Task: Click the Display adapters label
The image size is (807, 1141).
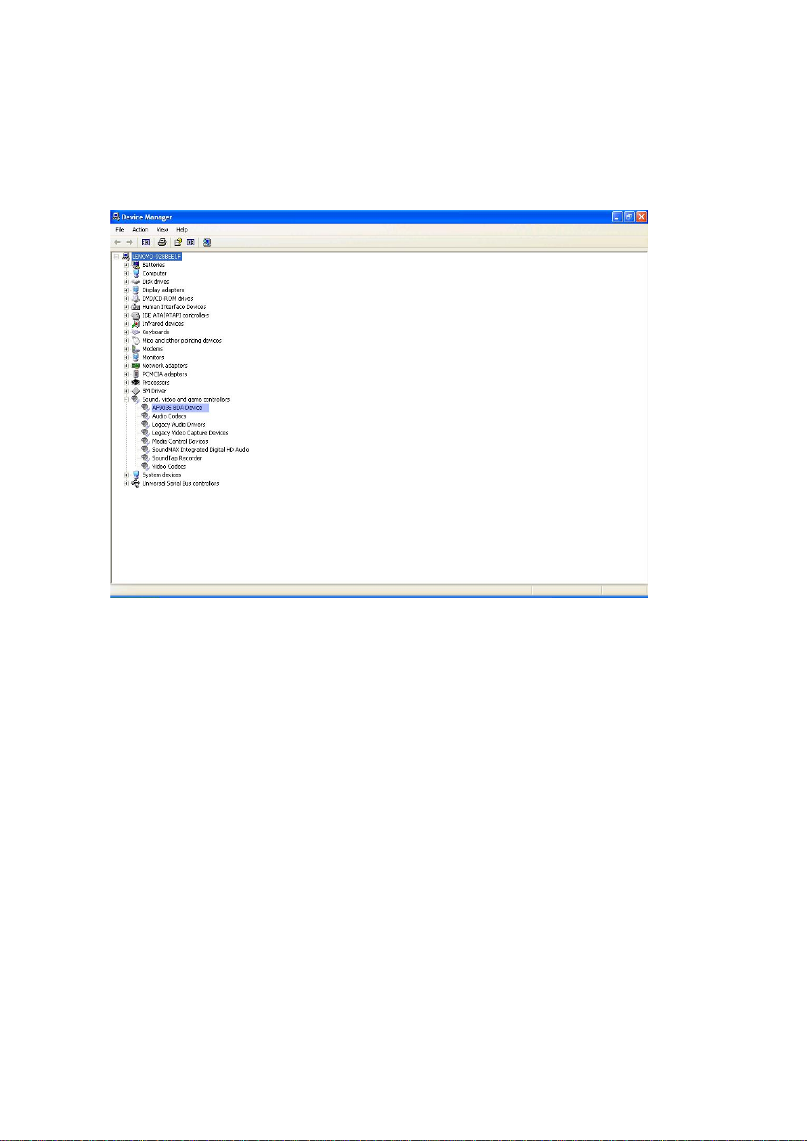Action: (163, 290)
